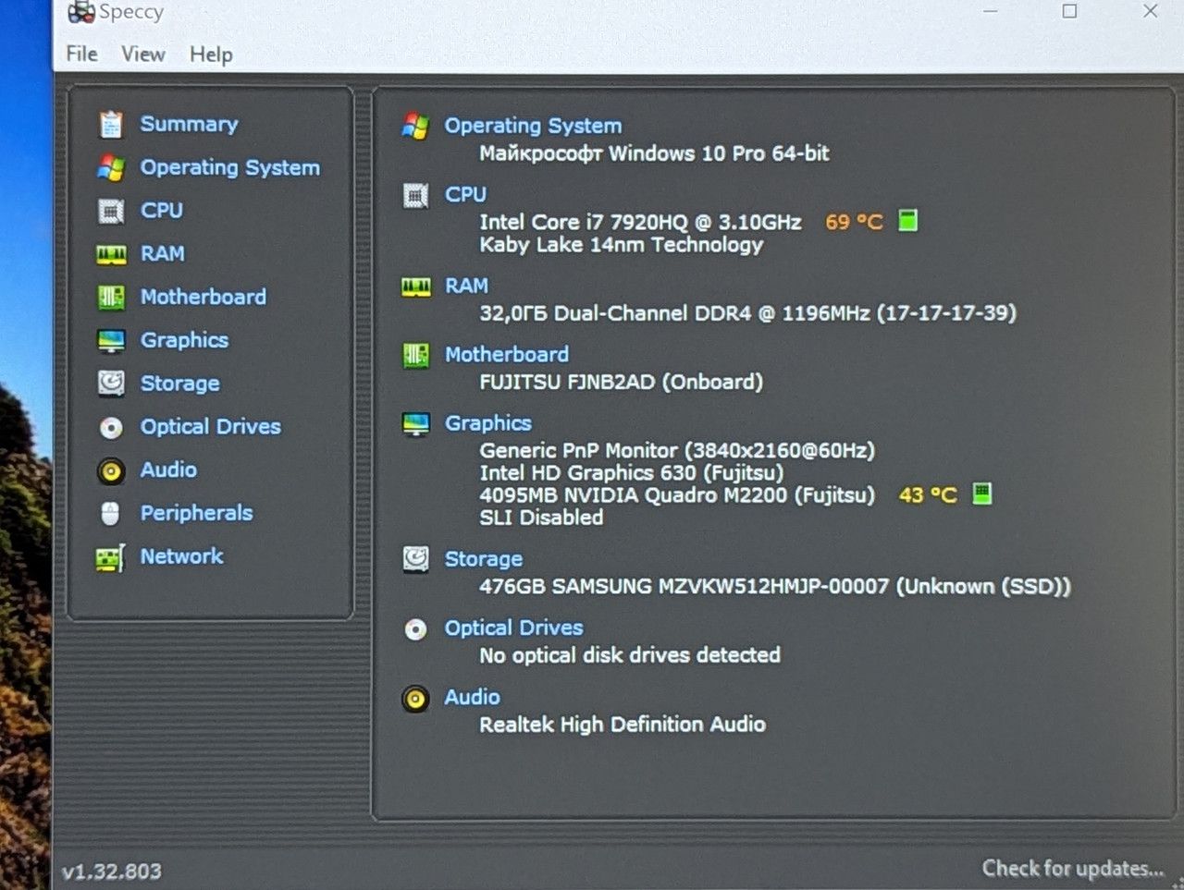Select the CPU chip icon in sidebar
Screen dimensions: 1184x890
[x=111, y=211]
